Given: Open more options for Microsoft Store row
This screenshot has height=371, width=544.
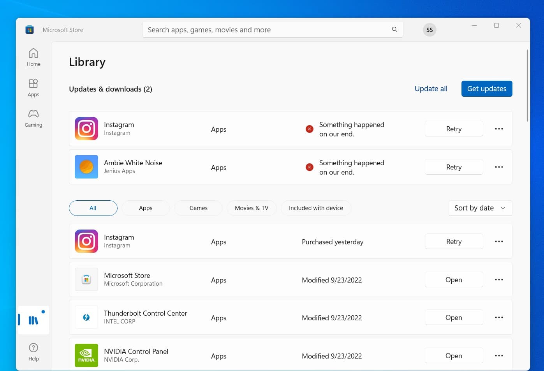Looking at the screenshot, I should coord(499,279).
